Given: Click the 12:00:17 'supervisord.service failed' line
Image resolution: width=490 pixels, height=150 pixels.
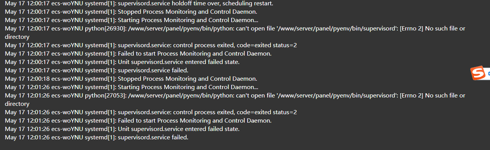Looking at the screenshot, I should tap(97, 70).
